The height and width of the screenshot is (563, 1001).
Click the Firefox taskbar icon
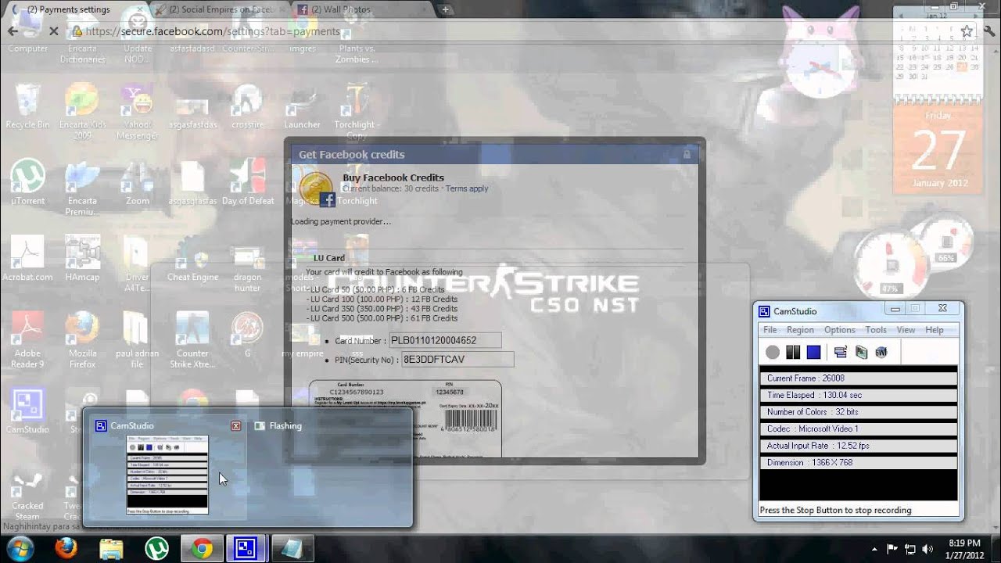pyautogui.click(x=66, y=549)
